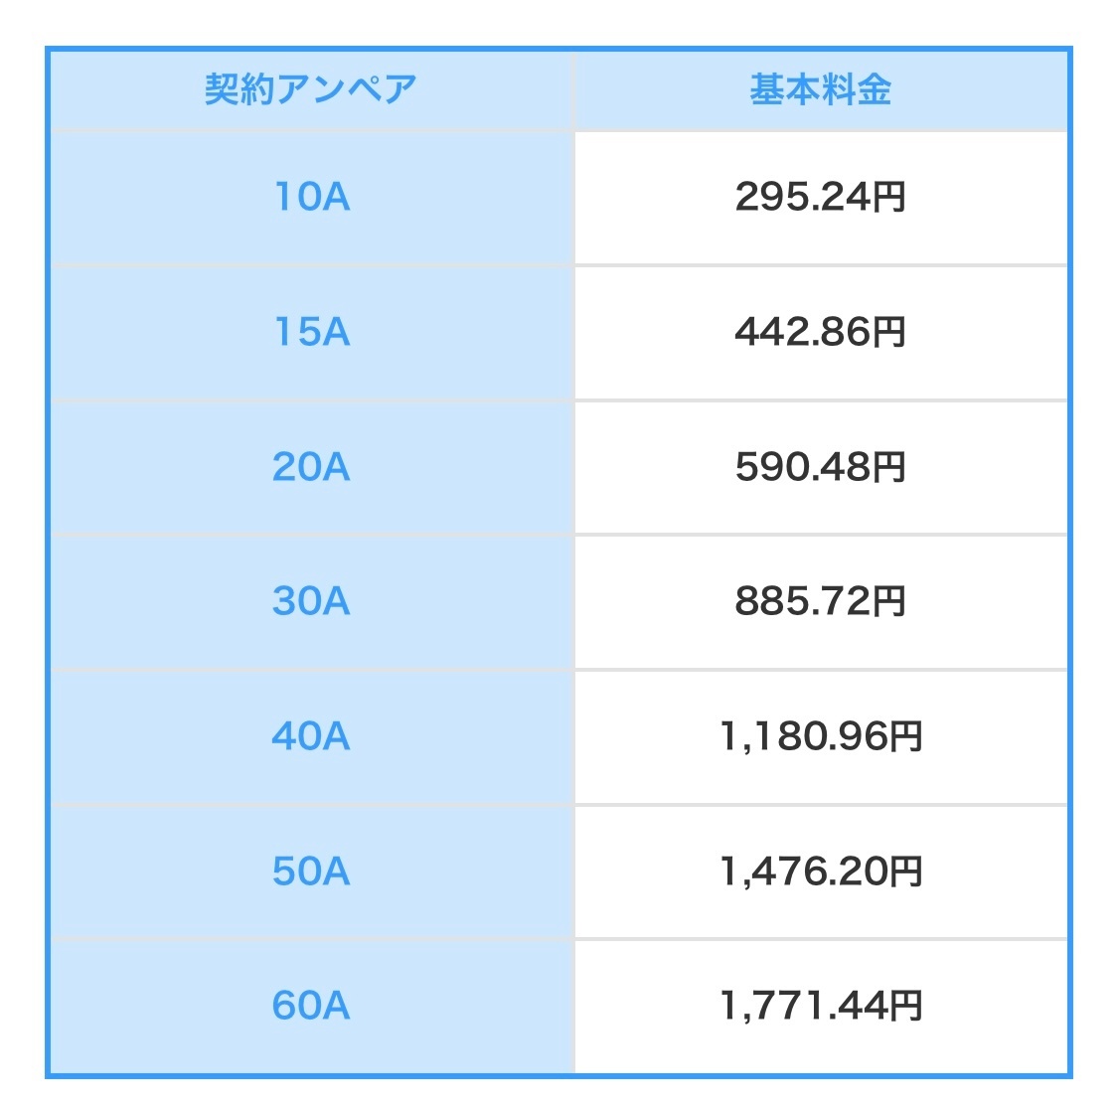The height and width of the screenshot is (1107, 1118).
Task: Click the 1,476.20円 price cell
Action: pyautogui.click(x=822, y=871)
